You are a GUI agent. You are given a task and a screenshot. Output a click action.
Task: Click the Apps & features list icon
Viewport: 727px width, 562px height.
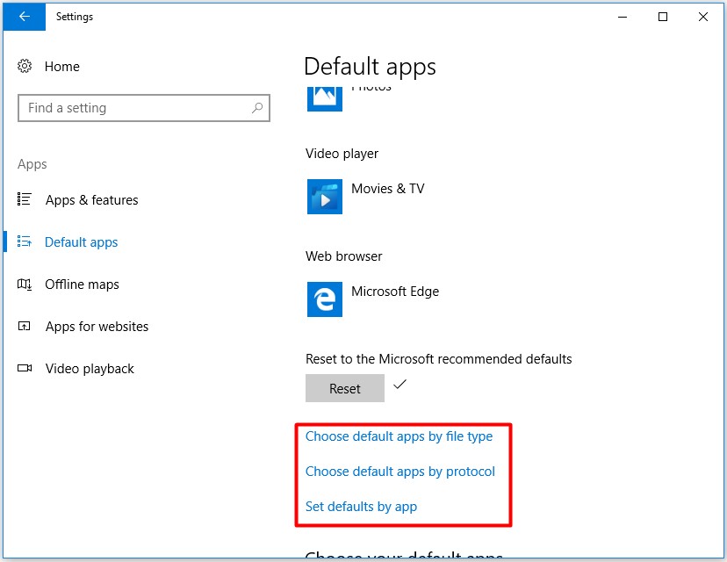pos(25,199)
